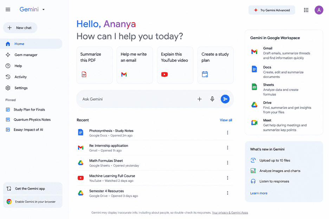Viewport: 329px width, 219px height.
Task: Choose Explain this YouTube video card
Action: [x=175, y=65]
